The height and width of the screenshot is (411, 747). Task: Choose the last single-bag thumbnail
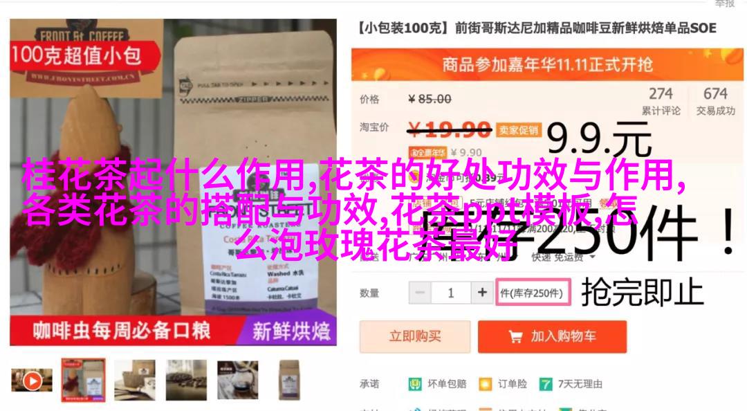tap(289, 380)
